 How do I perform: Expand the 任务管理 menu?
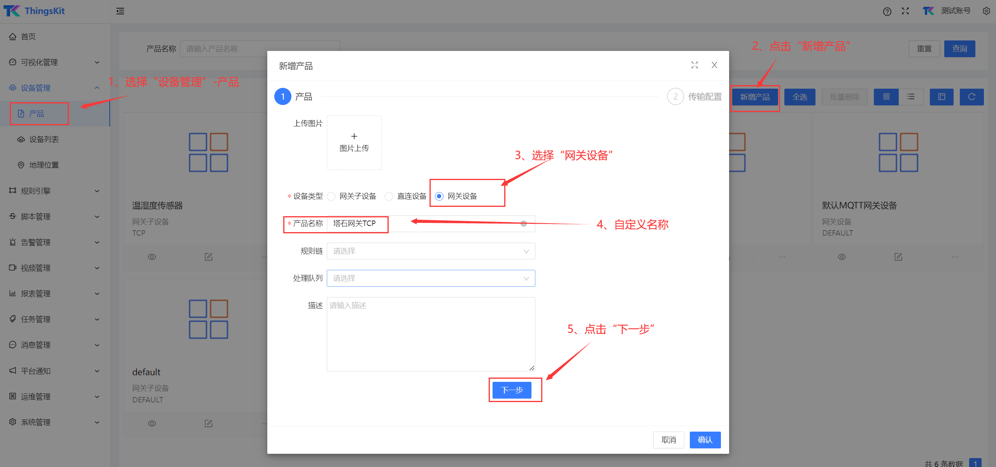(55, 319)
